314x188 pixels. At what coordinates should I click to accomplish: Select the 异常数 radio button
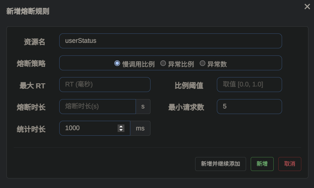[203, 63]
